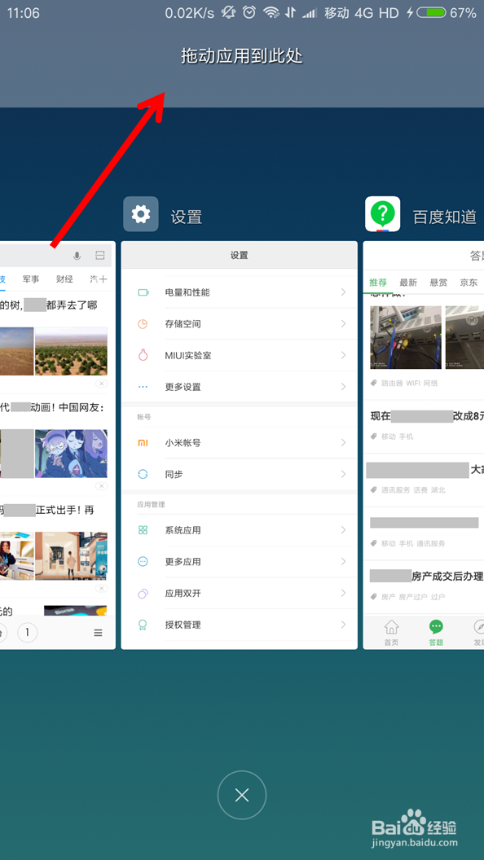Screen dimensions: 484x860
Task: Tap the 路由器 tag in Baidu Zhidao
Action: tap(392, 383)
